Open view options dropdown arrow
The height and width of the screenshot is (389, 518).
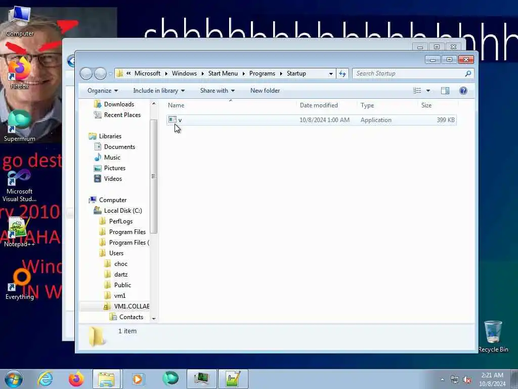click(x=428, y=91)
